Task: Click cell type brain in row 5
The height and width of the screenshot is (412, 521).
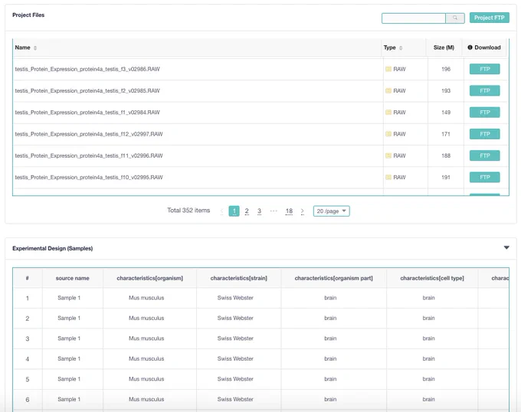Action: click(428, 379)
